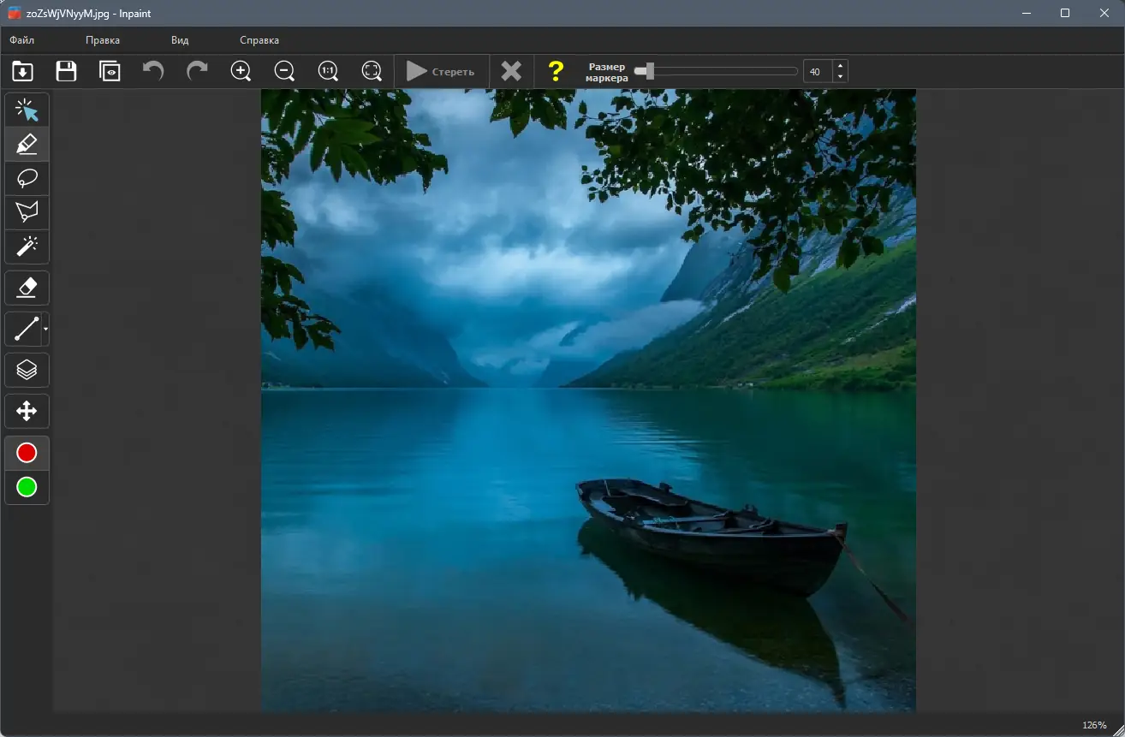This screenshot has width=1125, height=737.
Task: Select the Move tool
Action: pos(27,412)
